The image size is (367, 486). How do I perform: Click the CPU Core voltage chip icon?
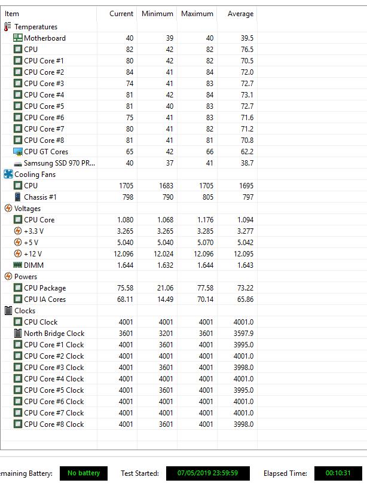point(18,219)
